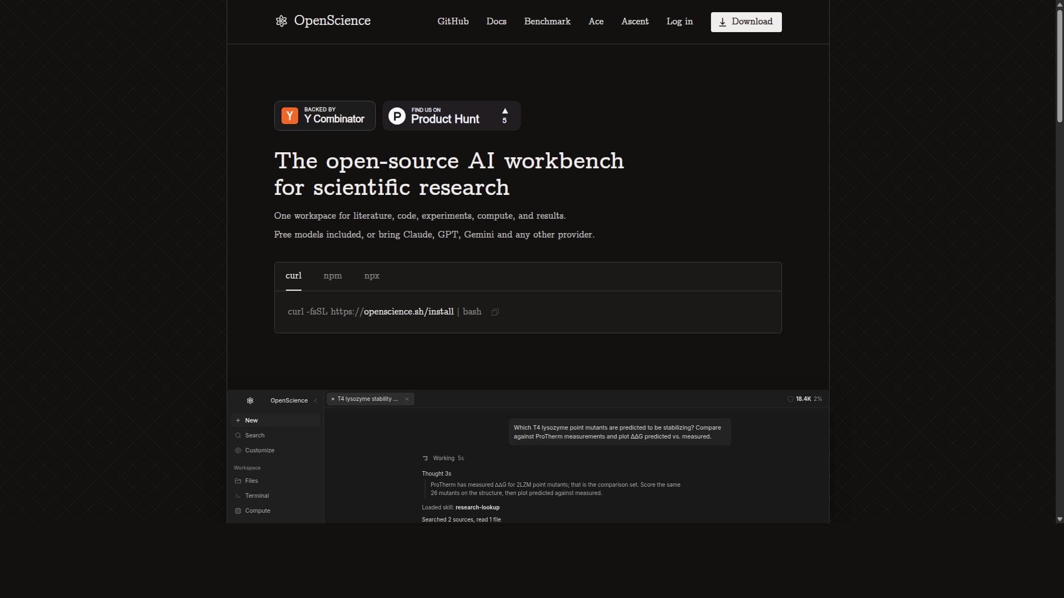Click the user question about T4 lysozyme mutants

(x=620, y=432)
